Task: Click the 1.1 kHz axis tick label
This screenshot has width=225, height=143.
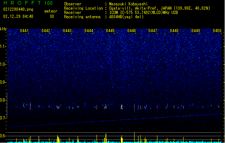Action: point(3,46)
